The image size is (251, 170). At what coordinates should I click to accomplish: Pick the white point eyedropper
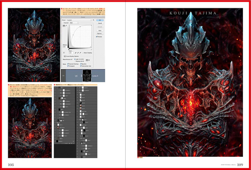(80, 53)
